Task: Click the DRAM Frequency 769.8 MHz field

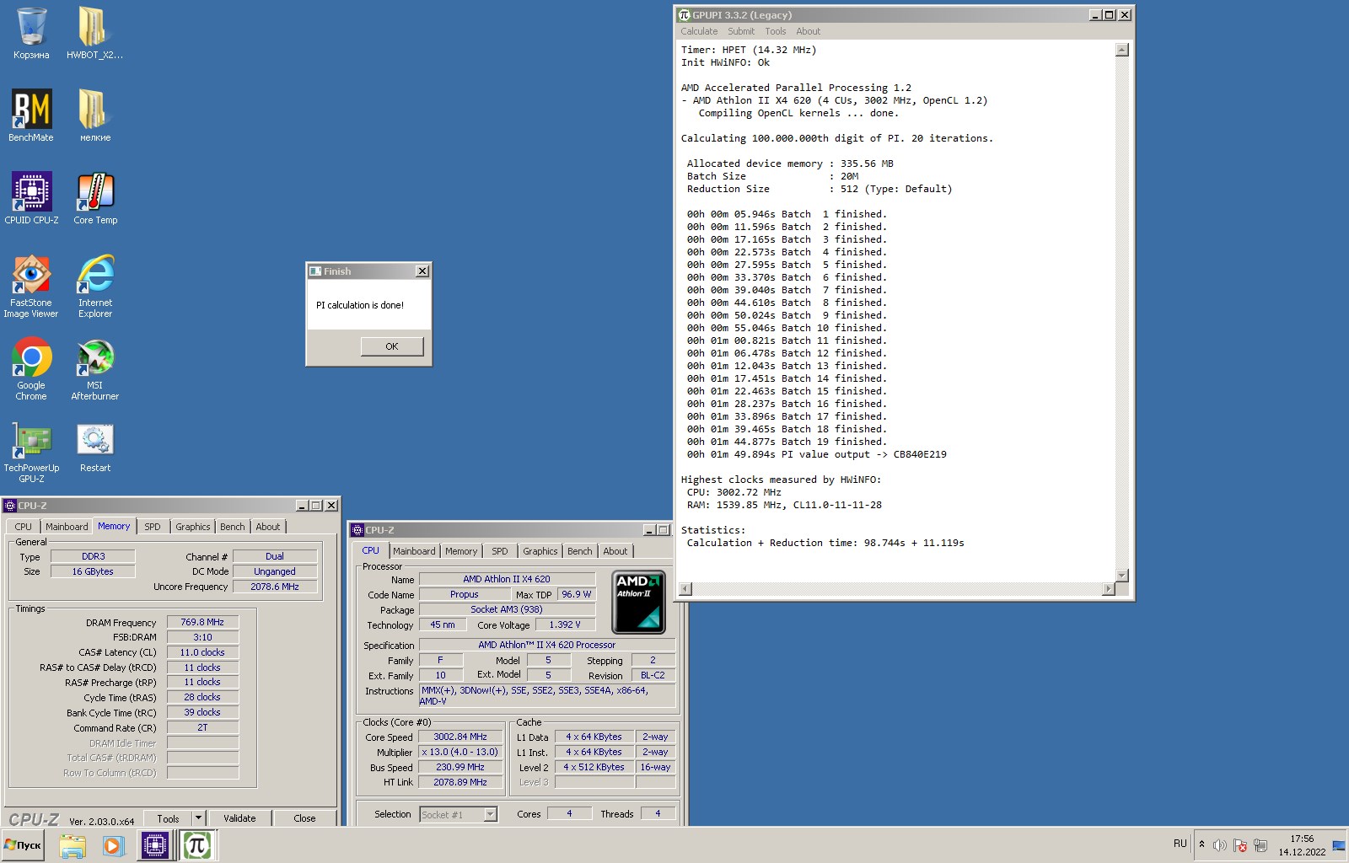Action: pos(202,622)
